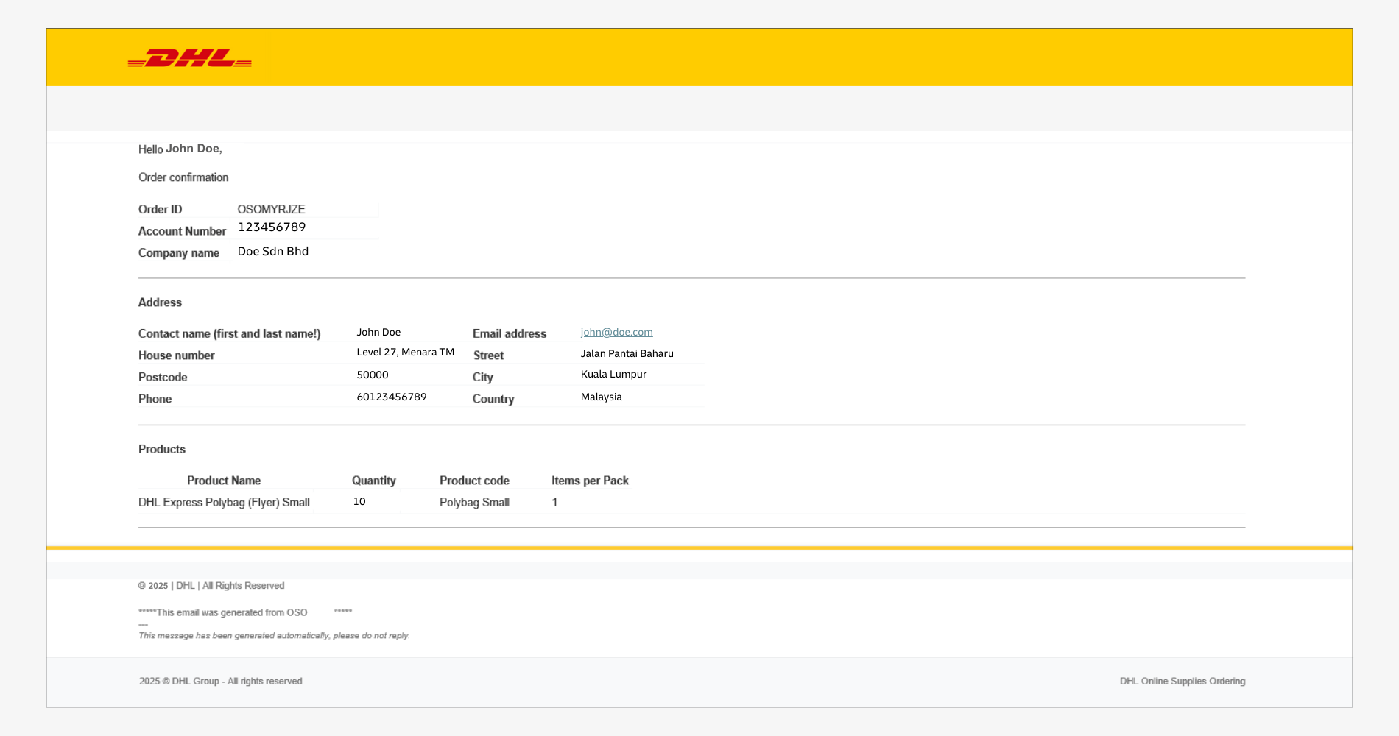The image size is (1399, 736).
Task: Click postcode value 50000
Action: point(373,375)
